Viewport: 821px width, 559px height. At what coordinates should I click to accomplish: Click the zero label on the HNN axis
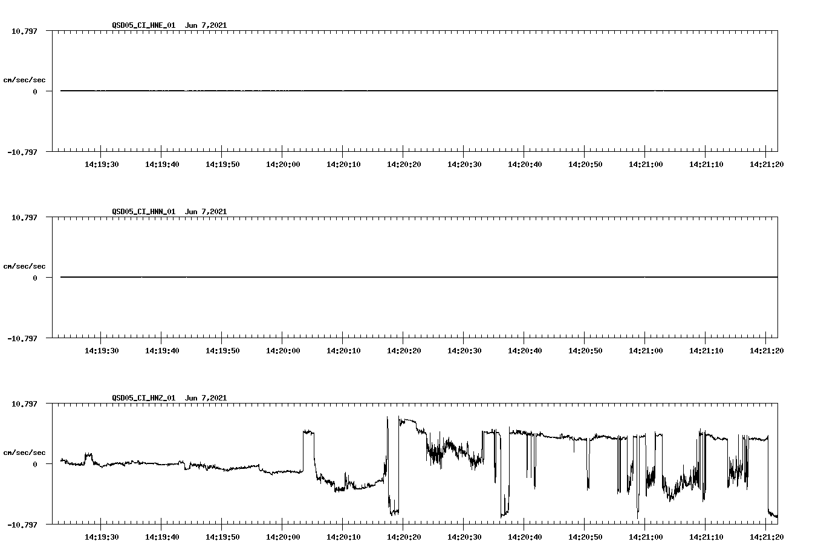35,278
